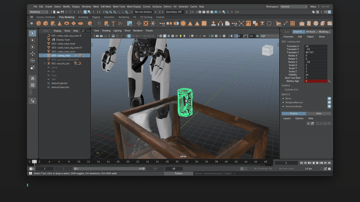Click the boxed X delete shelf icon
The height and width of the screenshot is (202, 360).
[x=146, y=23]
